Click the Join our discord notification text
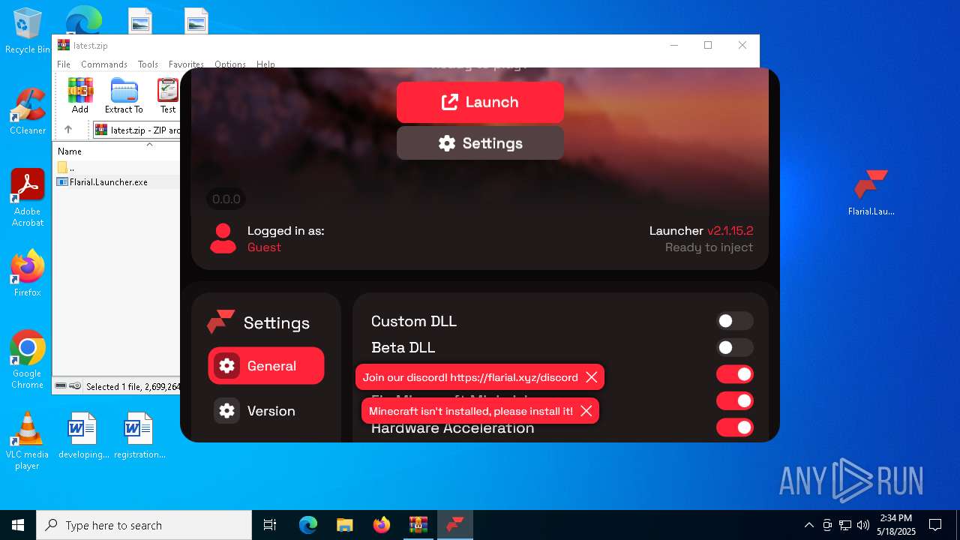Viewport: 960px width, 540px height. (x=470, y=377)
